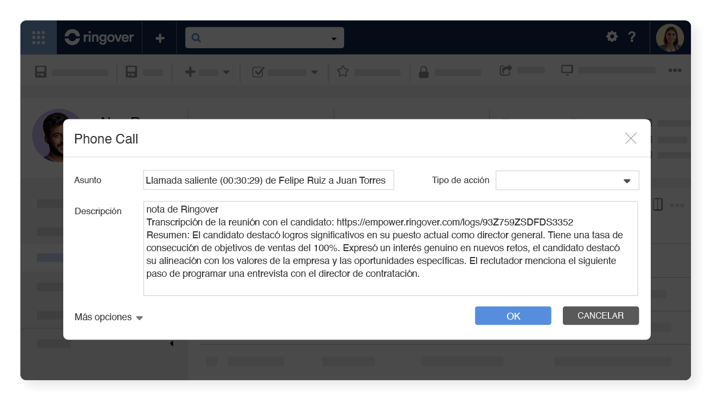Screen dimensions: 714x400
Task: Click the Ringover logo
Action: [x=99, y=37]
